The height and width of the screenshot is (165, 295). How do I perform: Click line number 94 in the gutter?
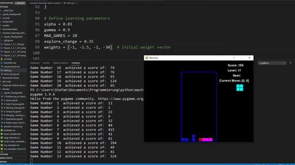pyautogui.click(x=37, y=18)
